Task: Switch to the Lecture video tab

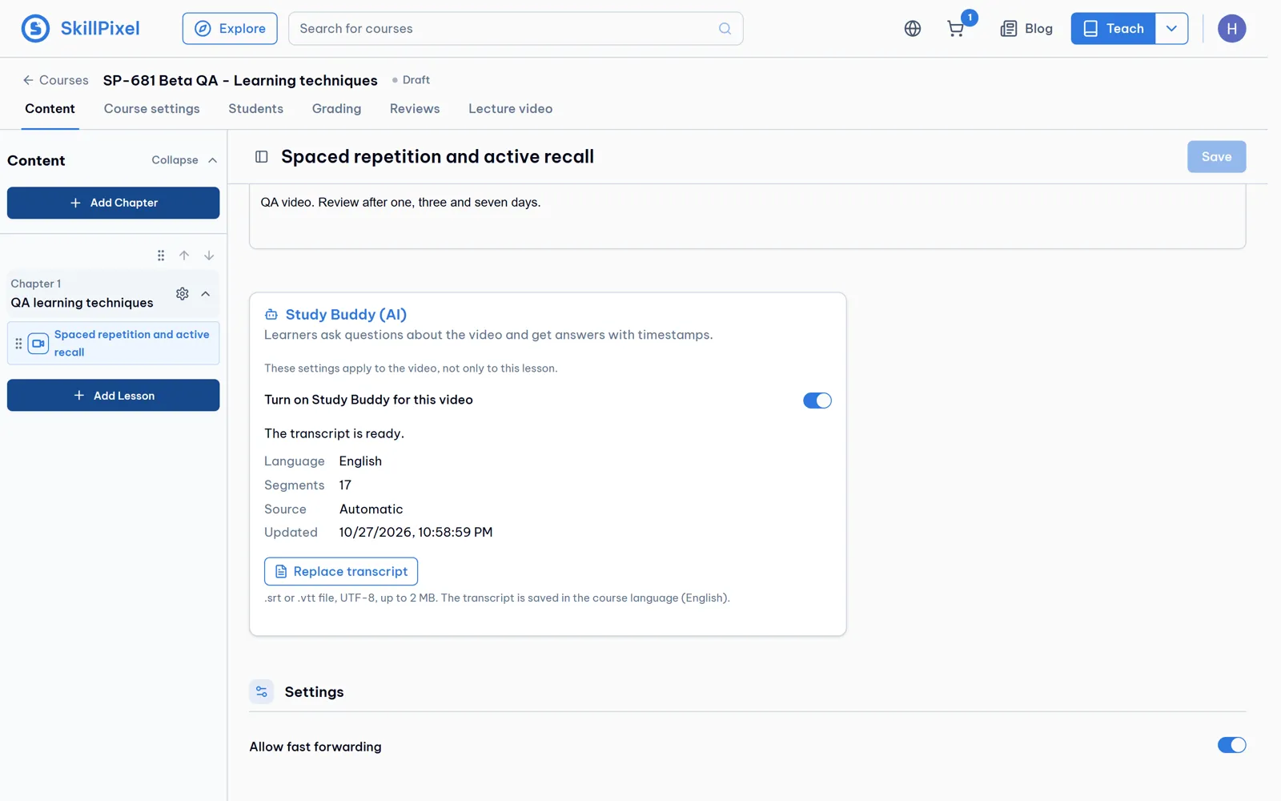Action: [511, 109]
